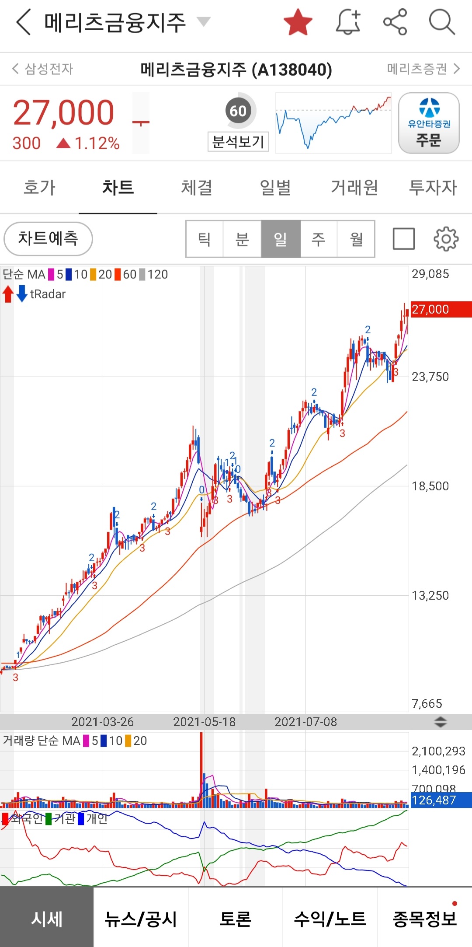The width and height of the screenshot is (472, 947).
Task: Go to previous stock 삼성전자
Action: click(42, 69)
